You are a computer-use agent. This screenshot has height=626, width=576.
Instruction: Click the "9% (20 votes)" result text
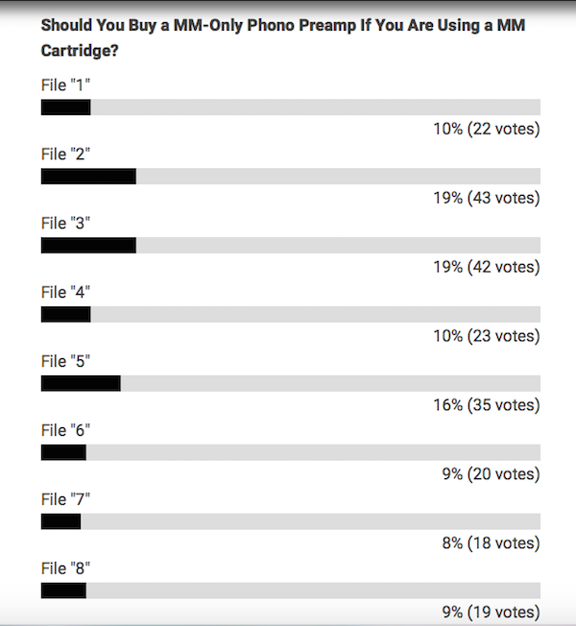pyautogui.click(x=491, y=474)
